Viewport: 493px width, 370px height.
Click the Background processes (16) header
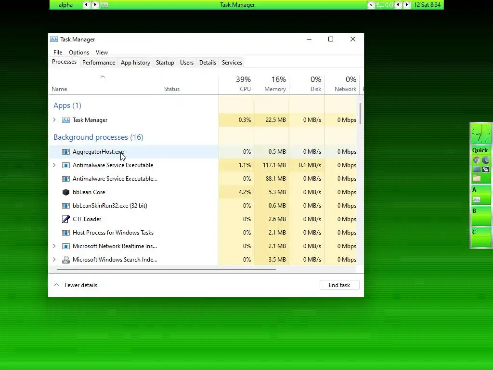98,137
